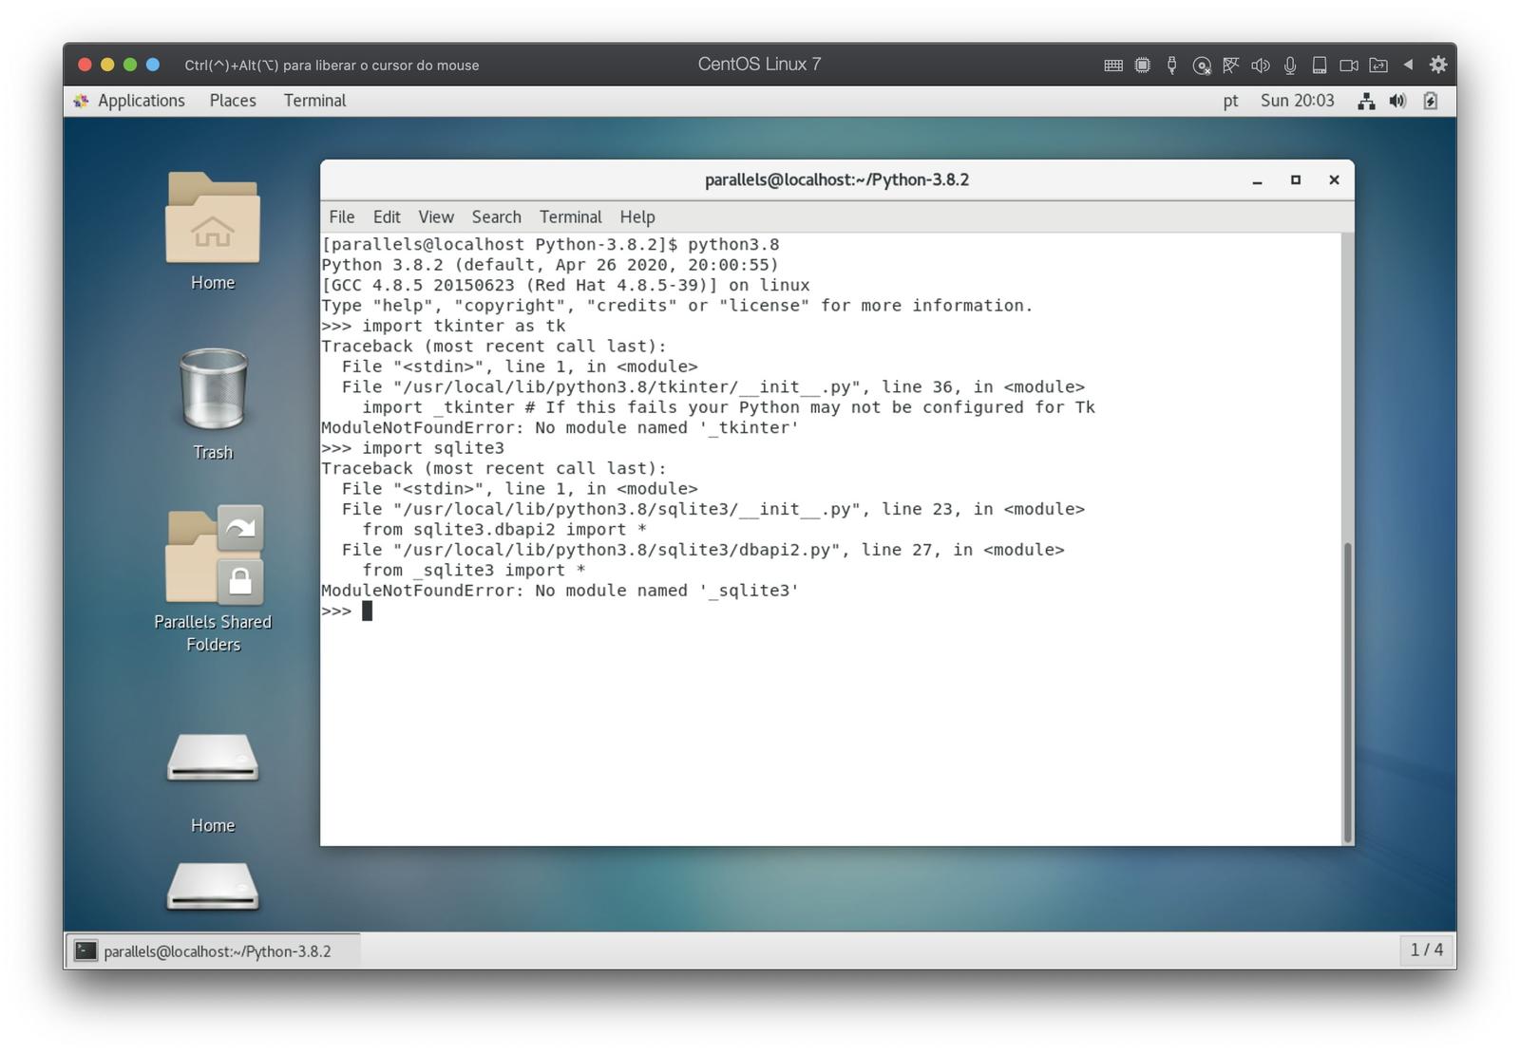
Task: Open the USB devices icon
Action: coord(1172,66)
